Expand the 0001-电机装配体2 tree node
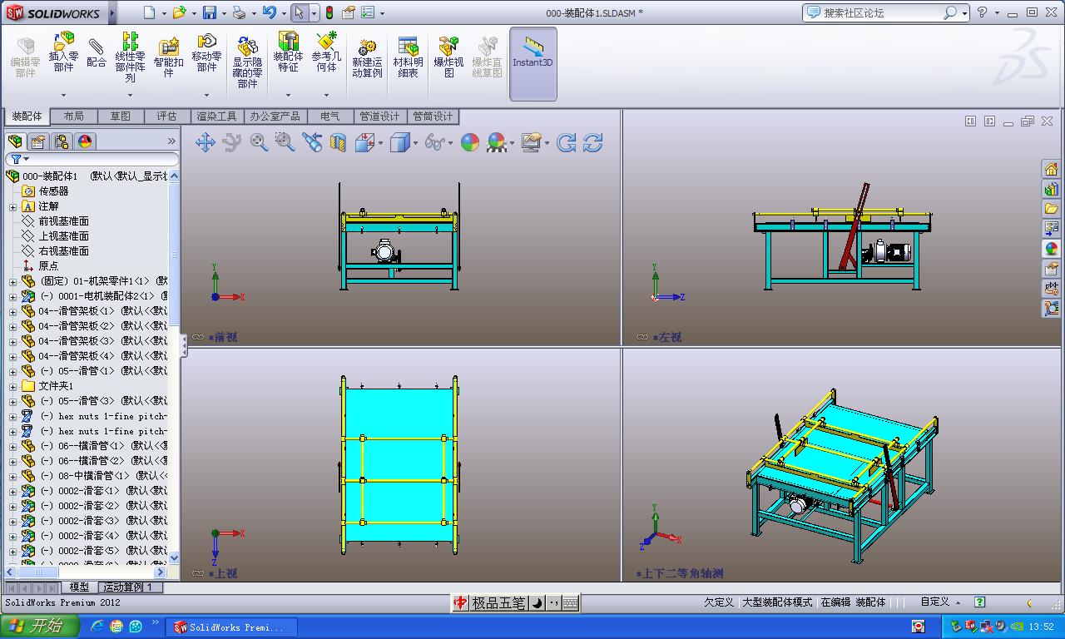The image size is (1065, 639). point(12,297)
